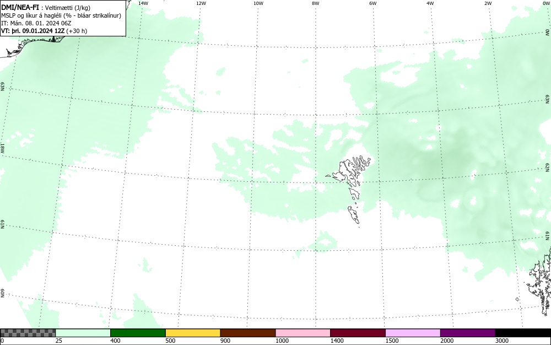Click the southernmost Faroe island, Suðuroy
This screenshot has width=551, height=345.
[354, 215]
